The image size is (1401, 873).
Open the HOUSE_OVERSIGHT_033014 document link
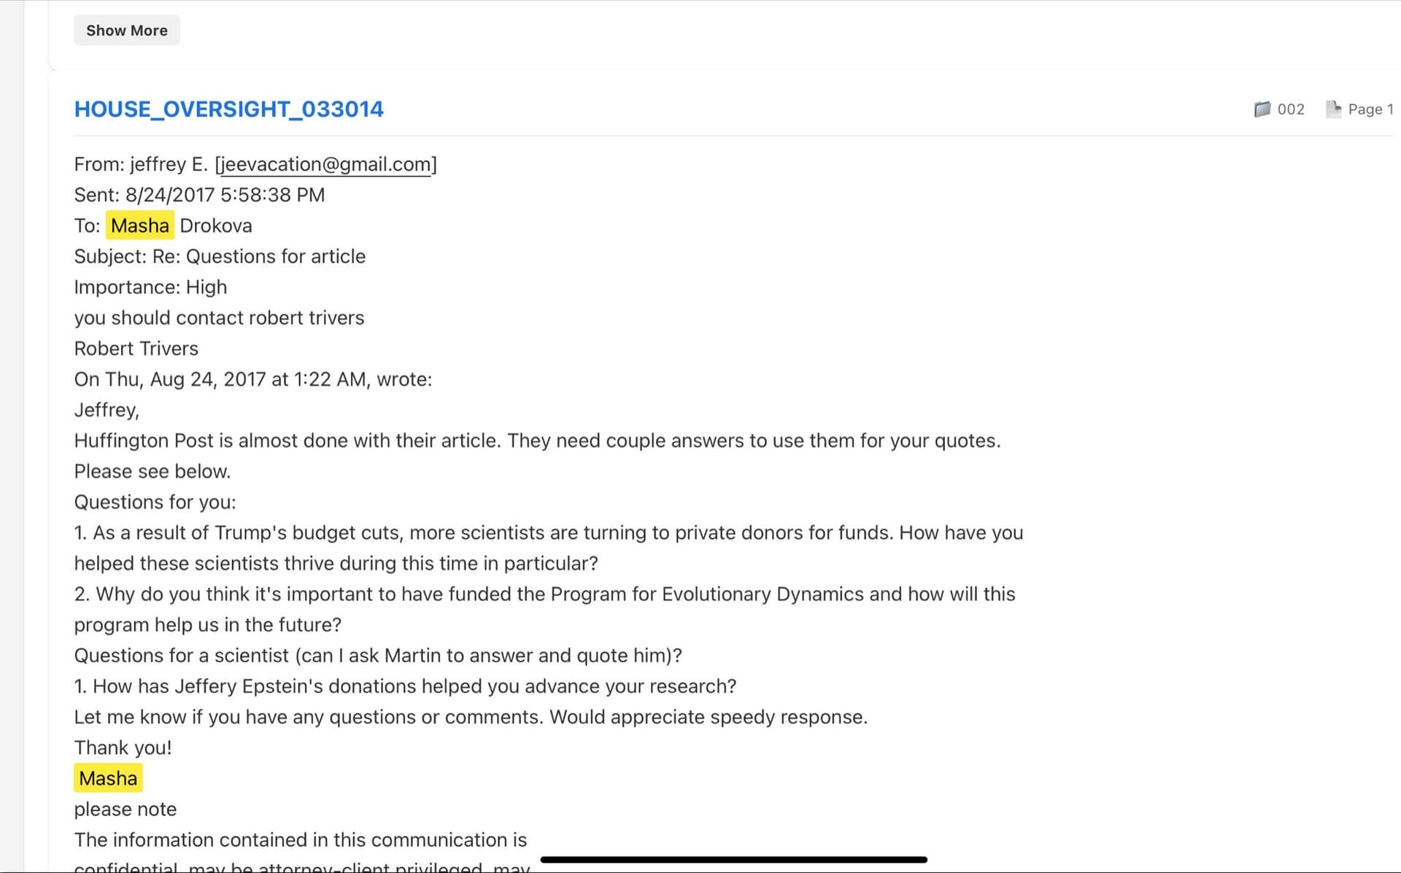pos(228,109)
